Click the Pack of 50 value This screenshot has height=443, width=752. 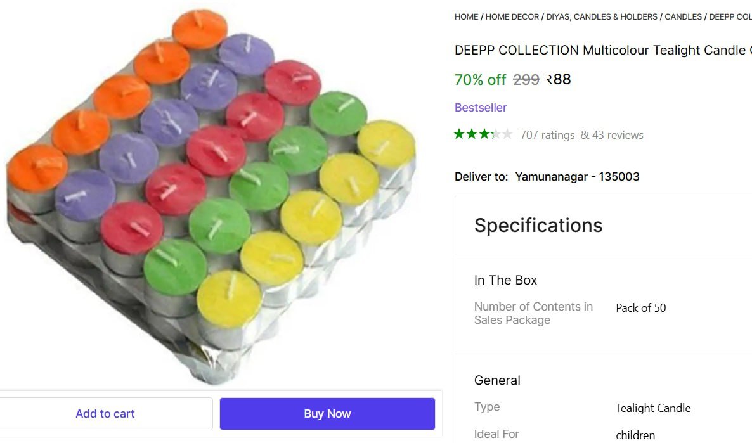[x=640, y=308]
